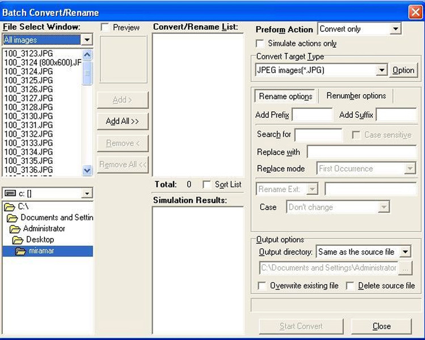Click the Replace with input field
The width and height of the screenshot is (425, 340).
pyautogui.click(x=362, y=152)
